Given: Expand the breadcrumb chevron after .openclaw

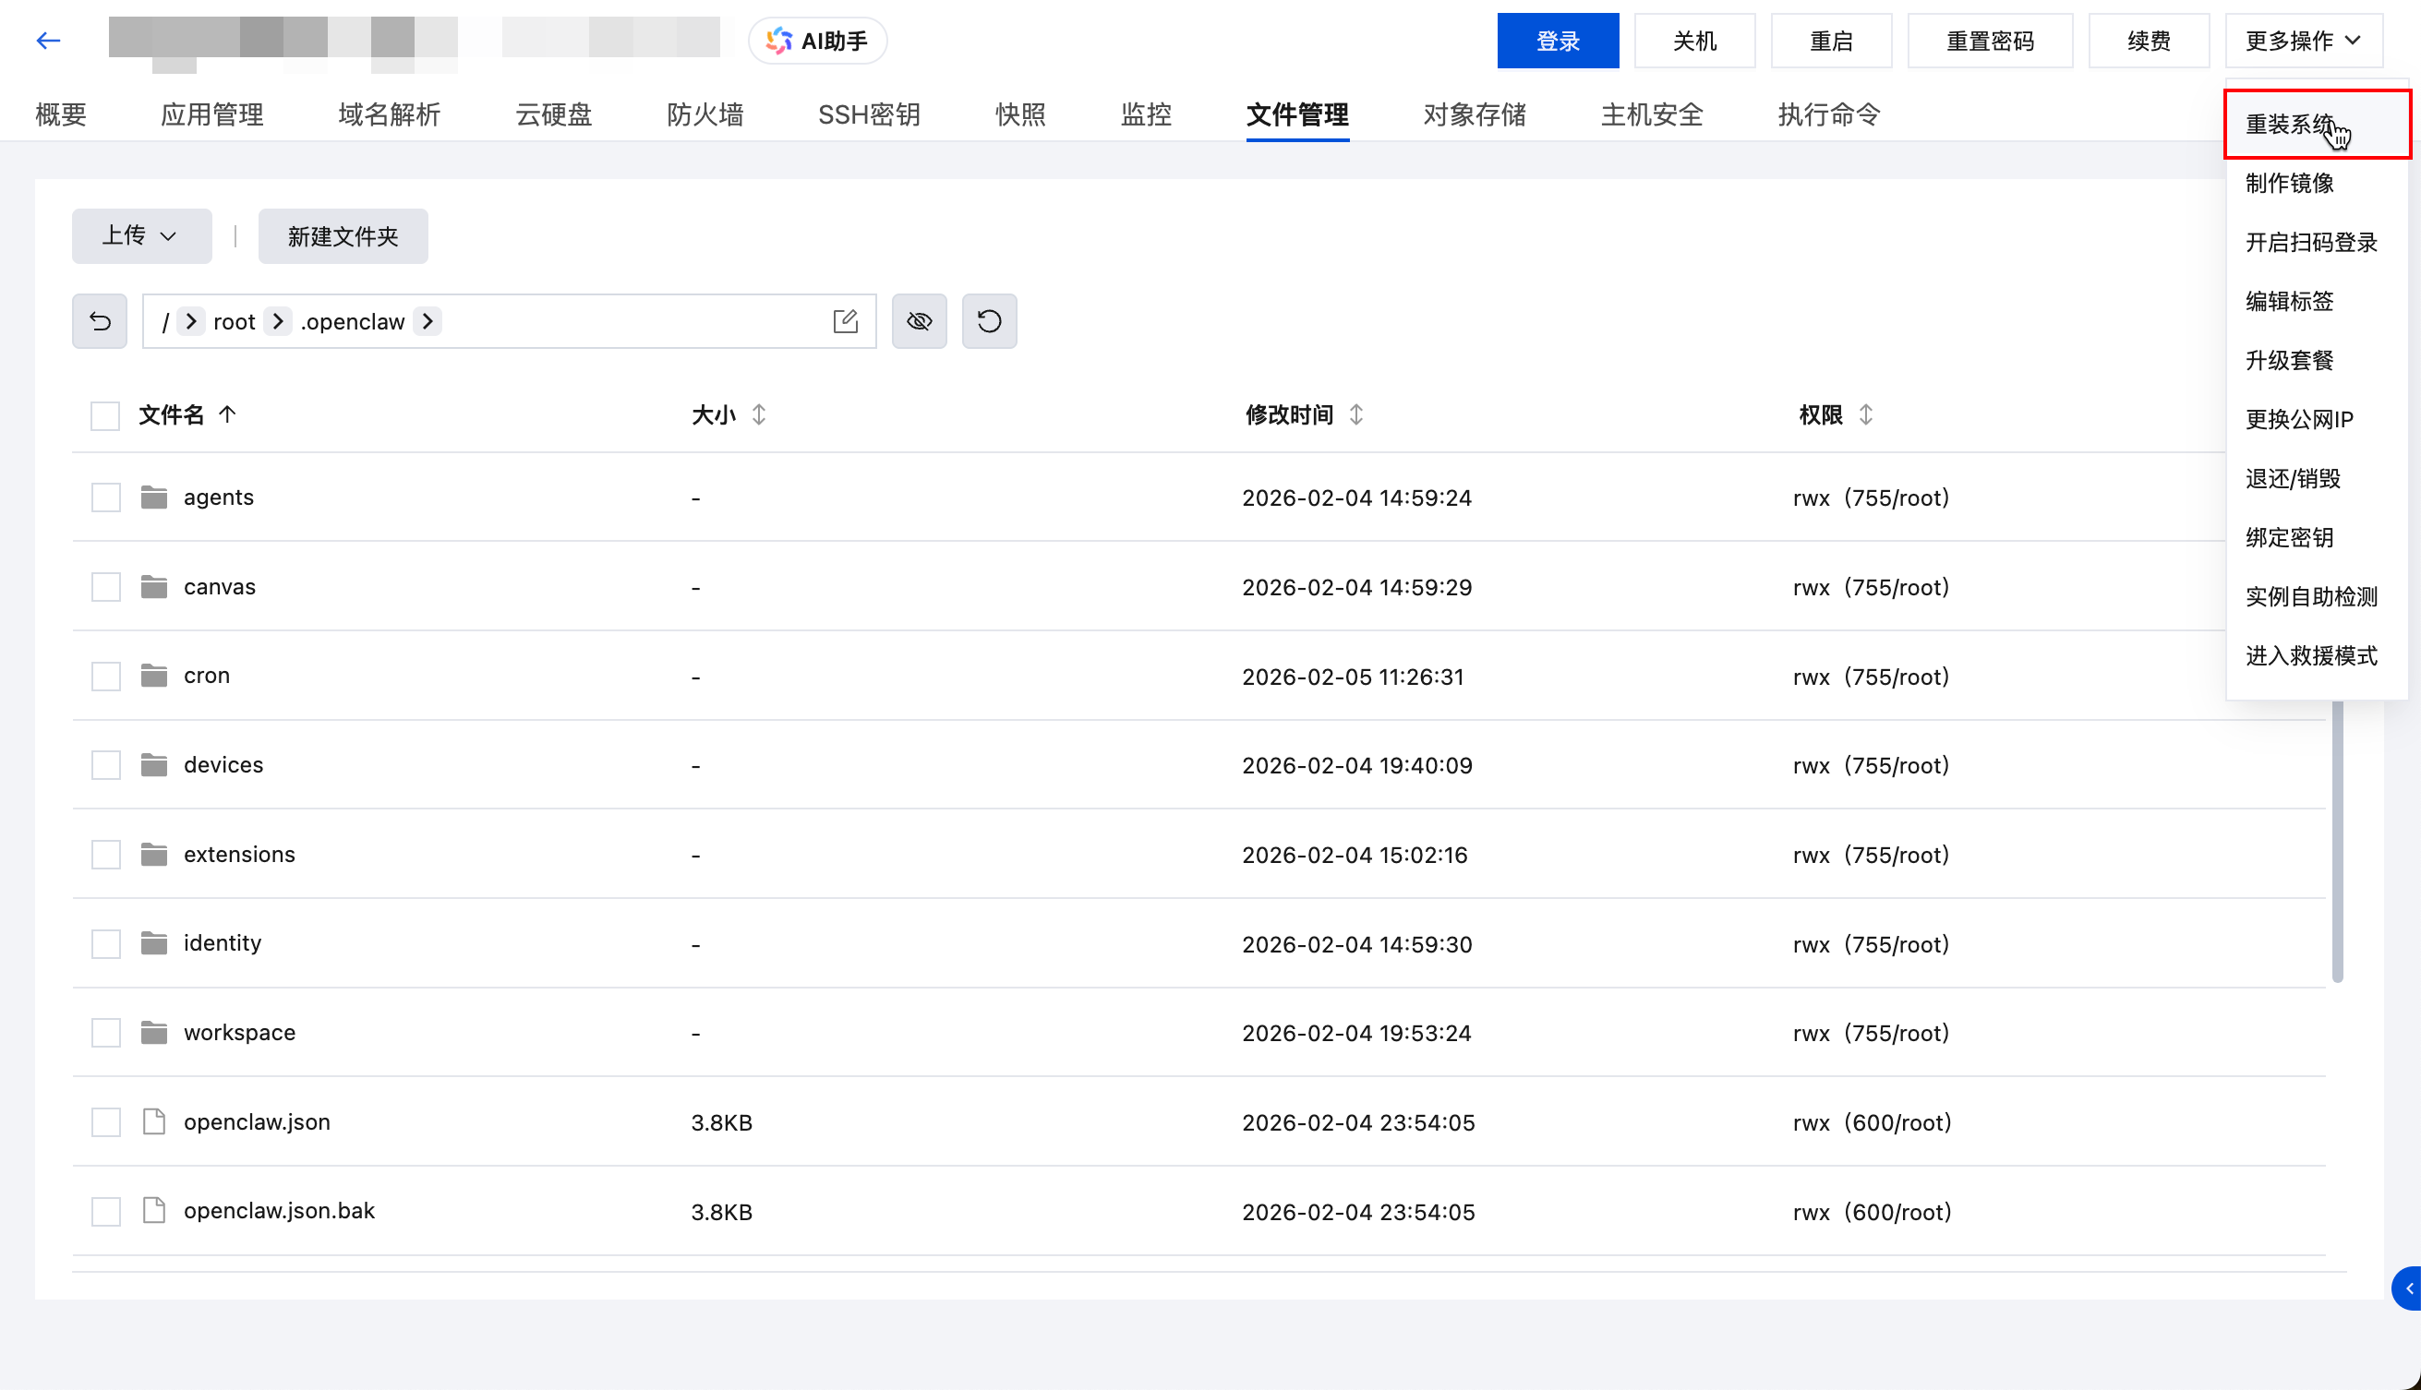Looking at the screenshot, I should [428, 321].
